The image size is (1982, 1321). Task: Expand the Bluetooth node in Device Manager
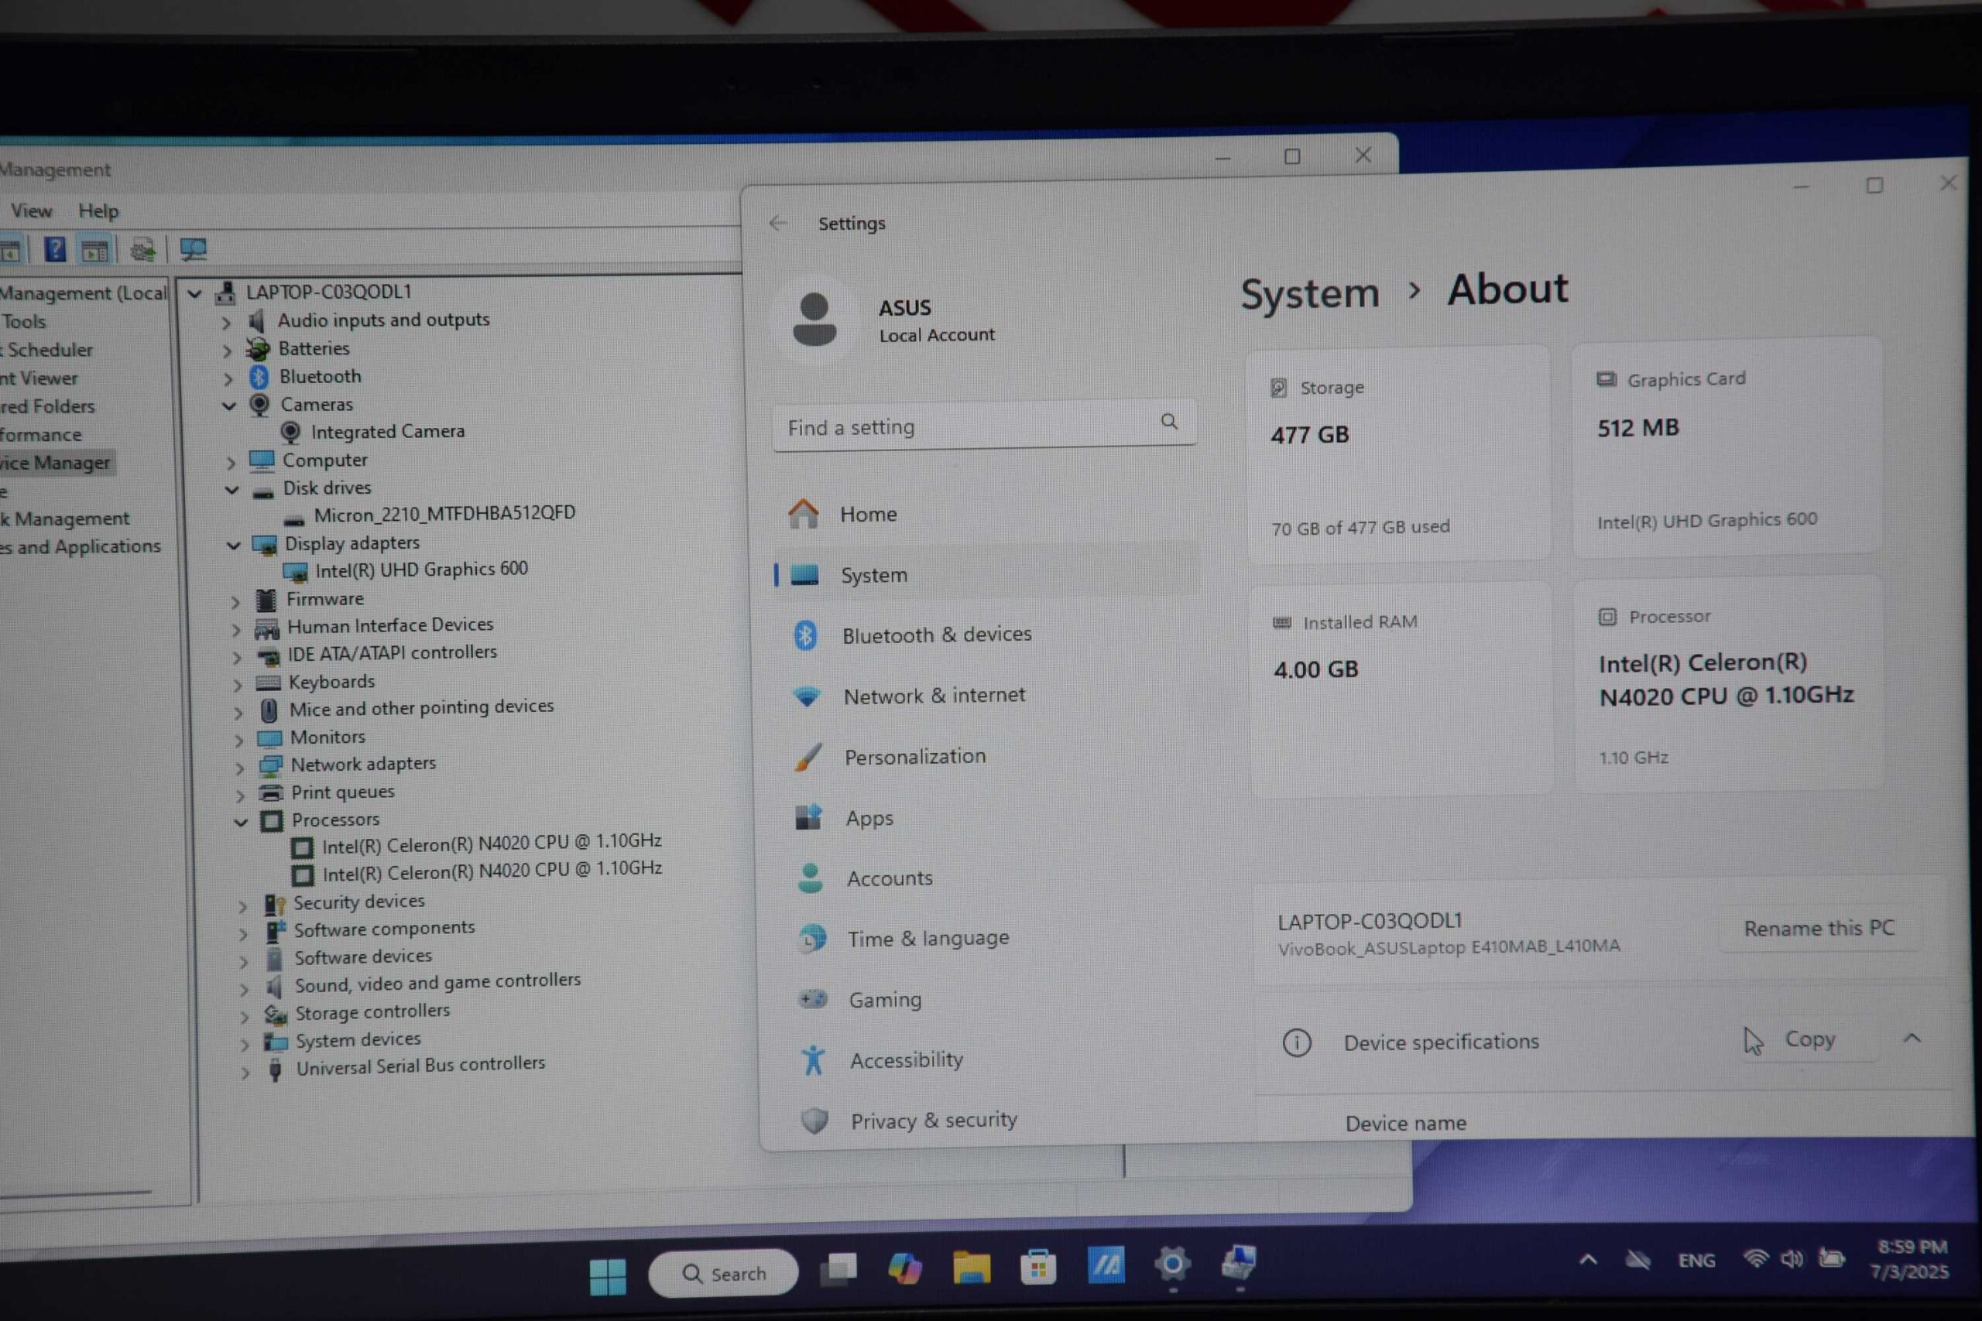click(228, 378)
